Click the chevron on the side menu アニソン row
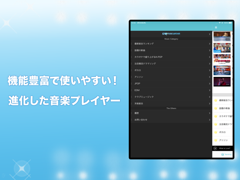Screen dimensions: 240x180 (210, 77)
